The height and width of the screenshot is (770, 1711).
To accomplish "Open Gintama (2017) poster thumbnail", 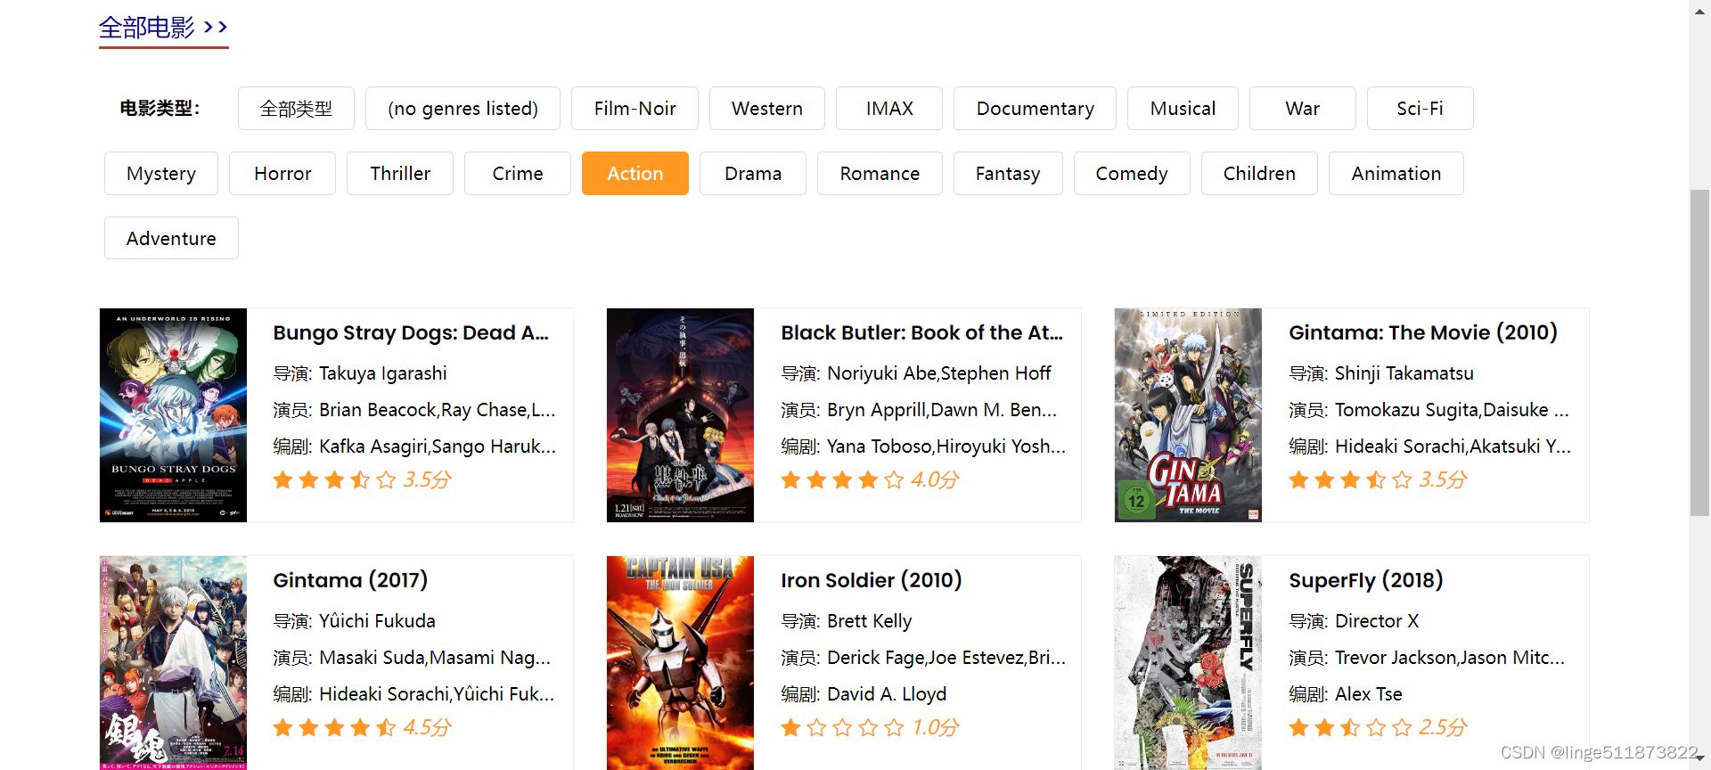I will [x=173, y=663].
